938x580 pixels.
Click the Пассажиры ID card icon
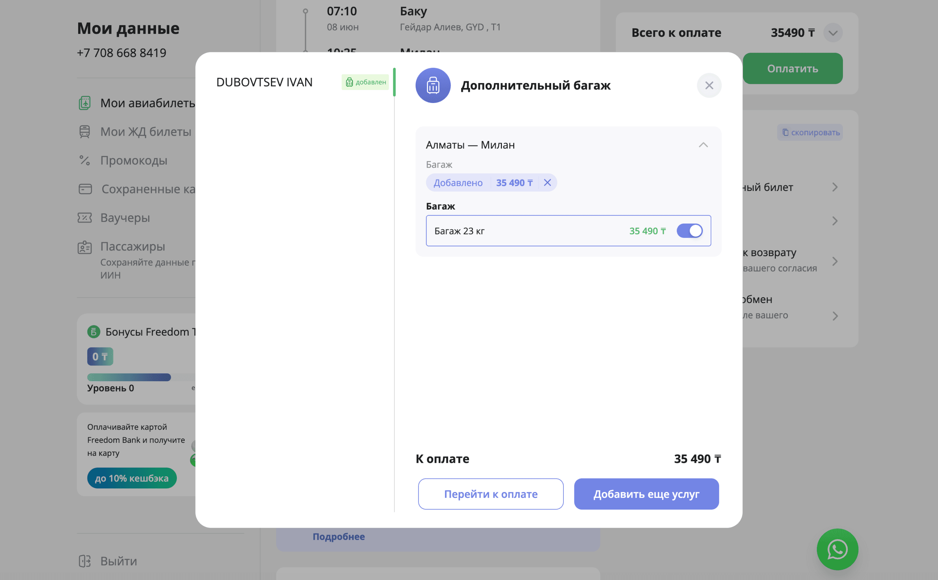click(x=85, y=247)
